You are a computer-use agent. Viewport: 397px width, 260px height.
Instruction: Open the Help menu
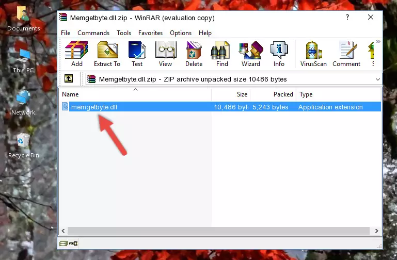pyautogui.click(x=205, y=33)
